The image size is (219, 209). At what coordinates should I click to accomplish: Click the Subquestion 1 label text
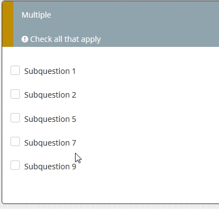[x=50, y=71]
